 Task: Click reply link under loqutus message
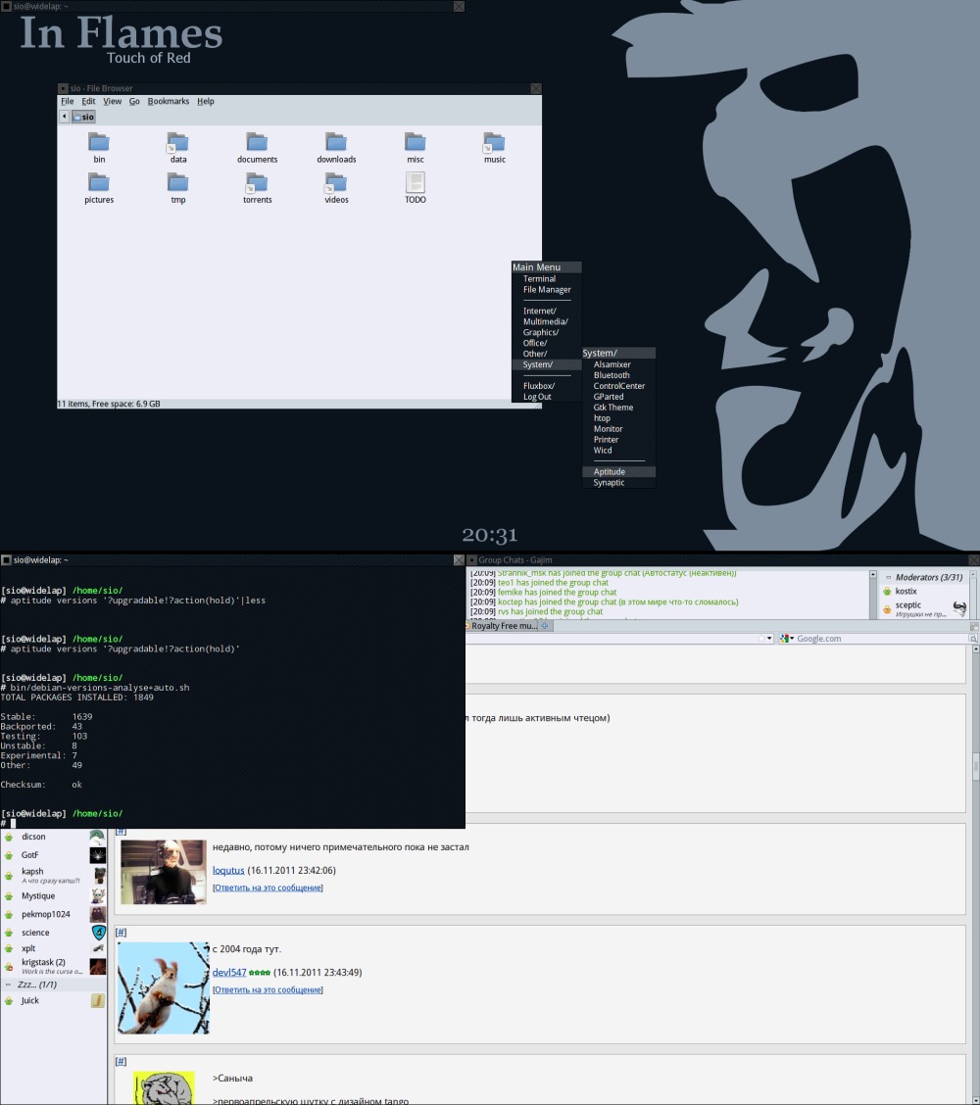tap(268, 888)
